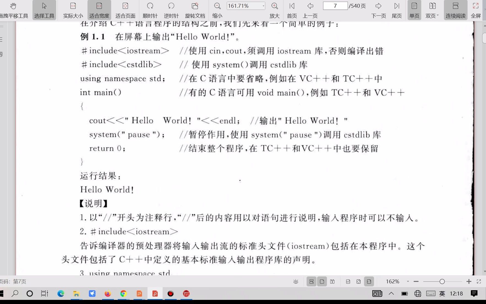
Task: Click the 放大 zoom in magnifier
Action: pos(274,10)
